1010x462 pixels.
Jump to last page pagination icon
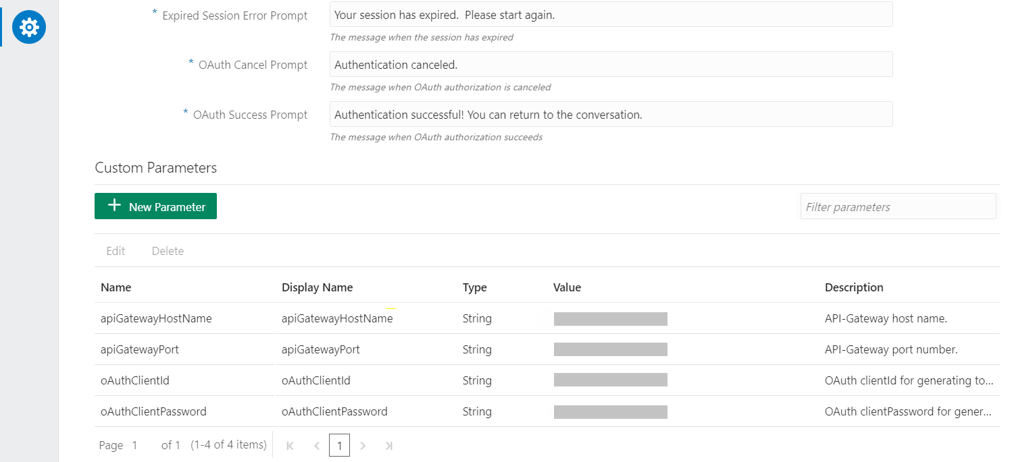[388, 446]
